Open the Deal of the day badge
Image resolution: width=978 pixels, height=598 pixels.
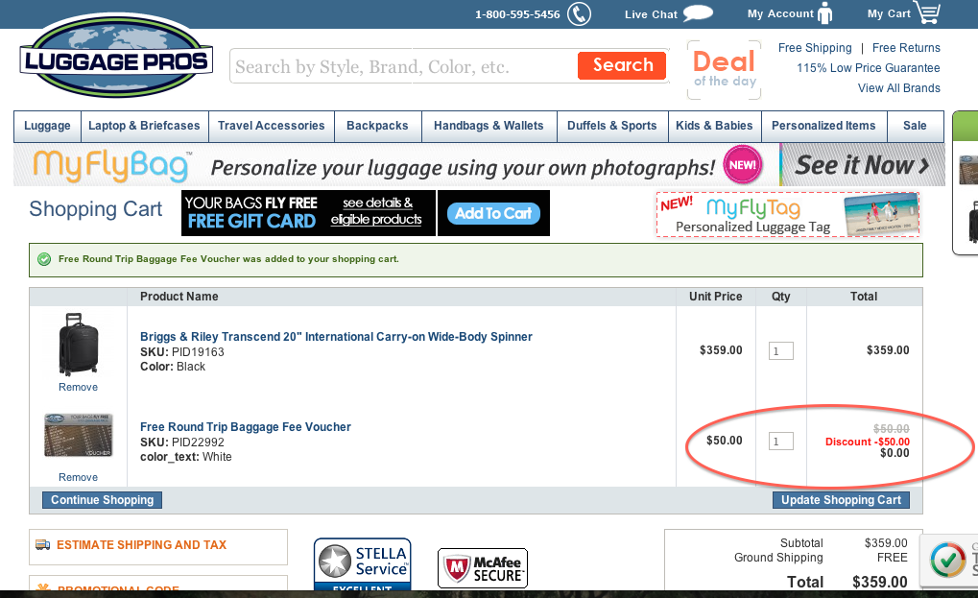tap(725, 70)
